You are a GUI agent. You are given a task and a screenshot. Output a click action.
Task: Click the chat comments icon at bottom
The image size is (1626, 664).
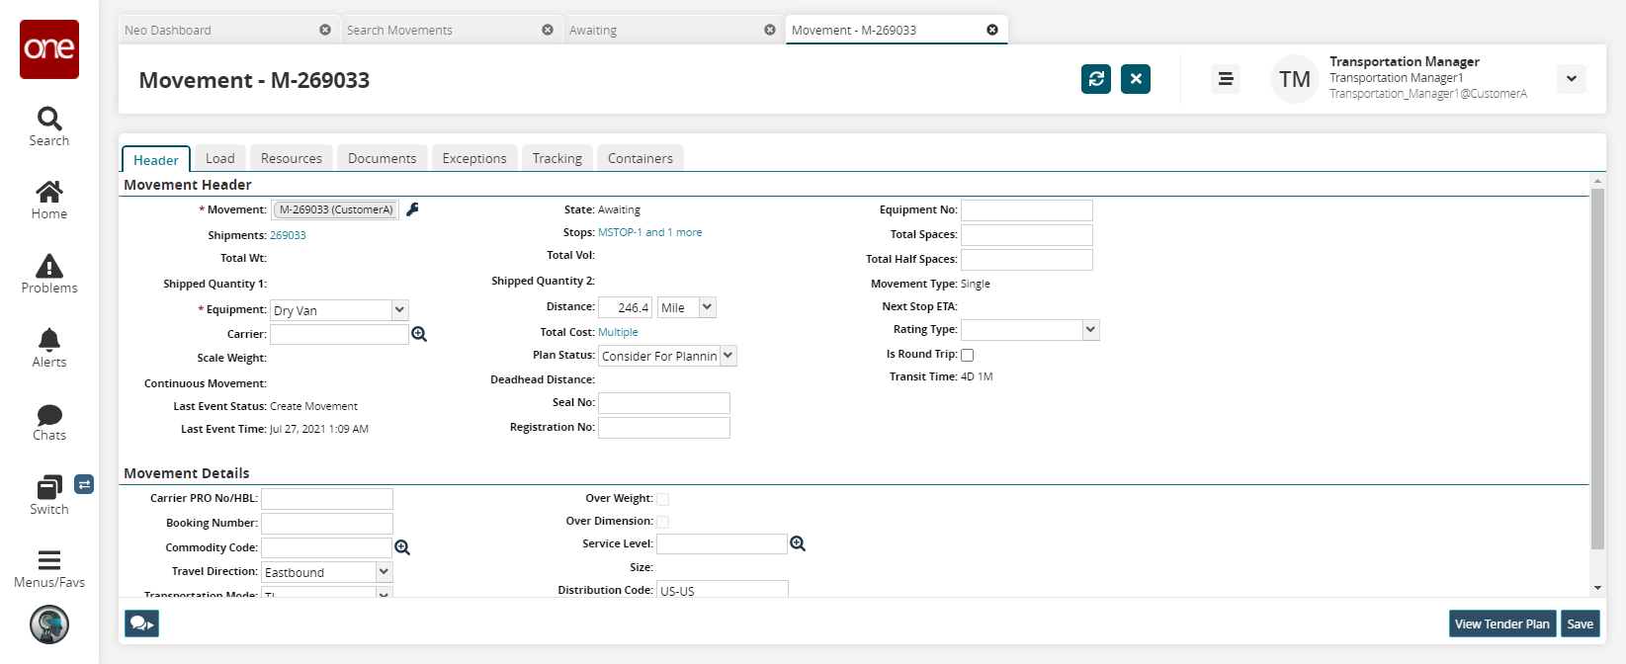tap(141, 623)
